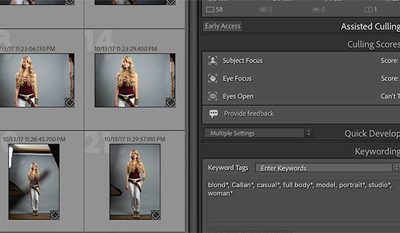Click the Provide feedback link

249,113
